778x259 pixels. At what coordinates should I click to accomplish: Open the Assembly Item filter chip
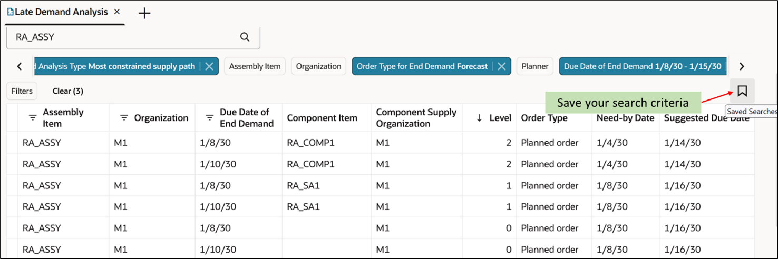point(255,66)
